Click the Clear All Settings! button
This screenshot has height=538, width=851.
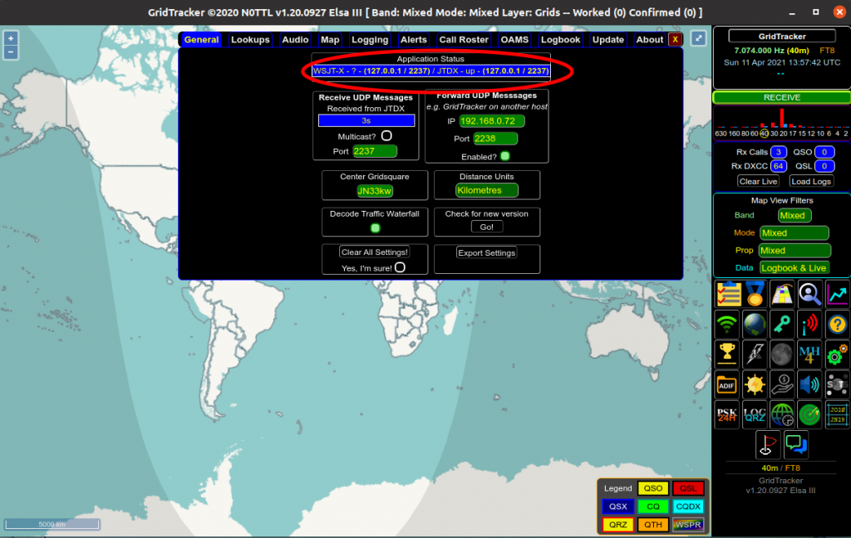click(x=375, y=252)
